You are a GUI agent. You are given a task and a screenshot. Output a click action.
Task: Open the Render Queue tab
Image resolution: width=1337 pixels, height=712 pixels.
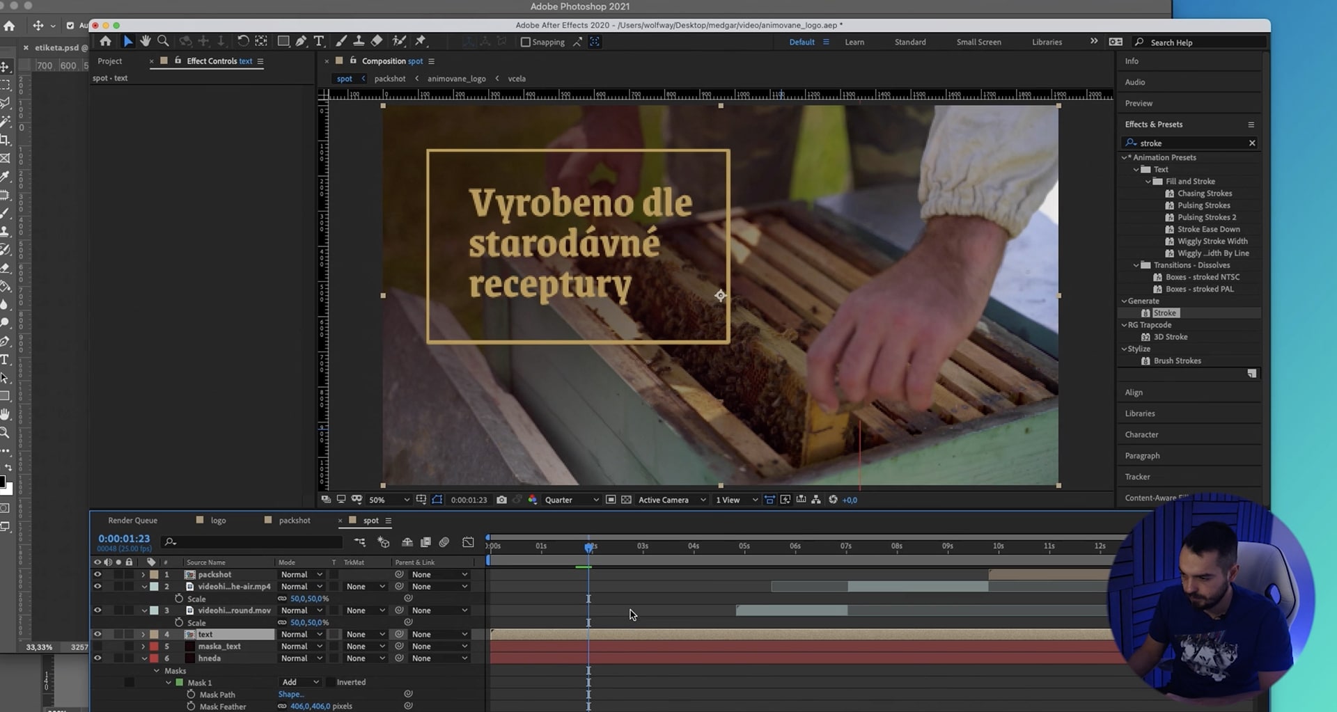(x=132, y=521)
